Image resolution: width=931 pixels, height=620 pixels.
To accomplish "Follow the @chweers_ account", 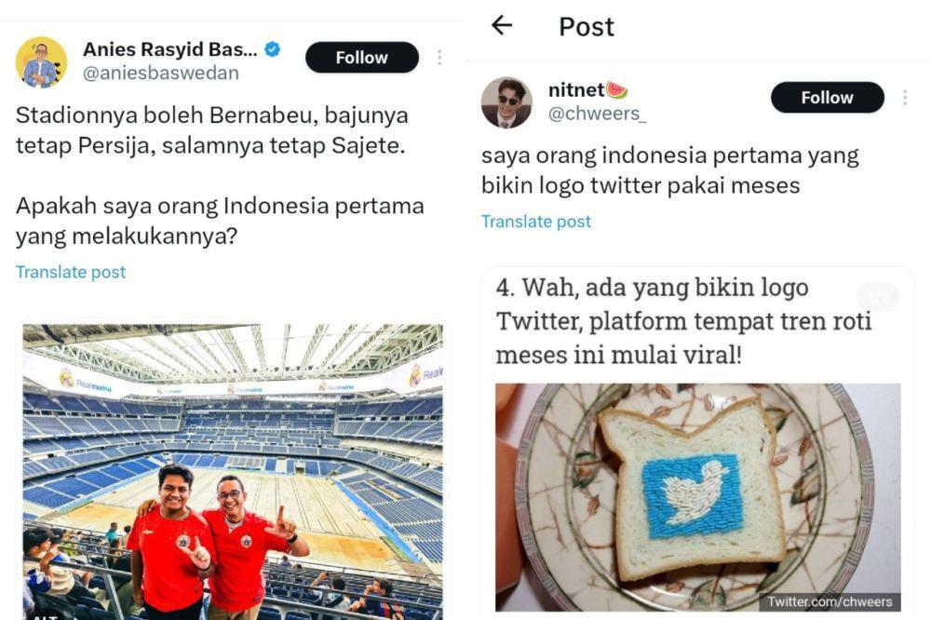I will (827, 98).
